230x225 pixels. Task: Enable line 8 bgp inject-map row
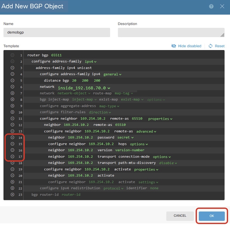click(12, 100)
